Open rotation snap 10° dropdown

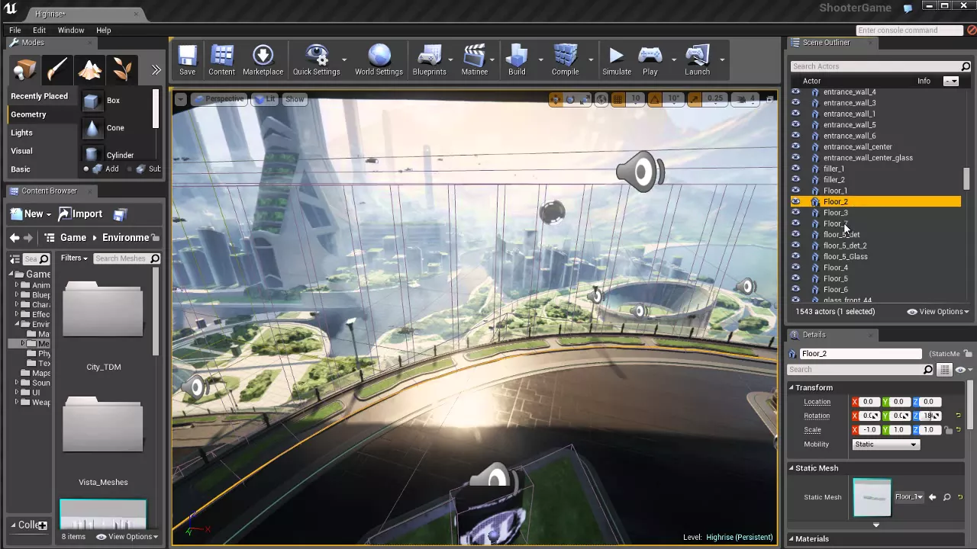(x=673, y=99)
